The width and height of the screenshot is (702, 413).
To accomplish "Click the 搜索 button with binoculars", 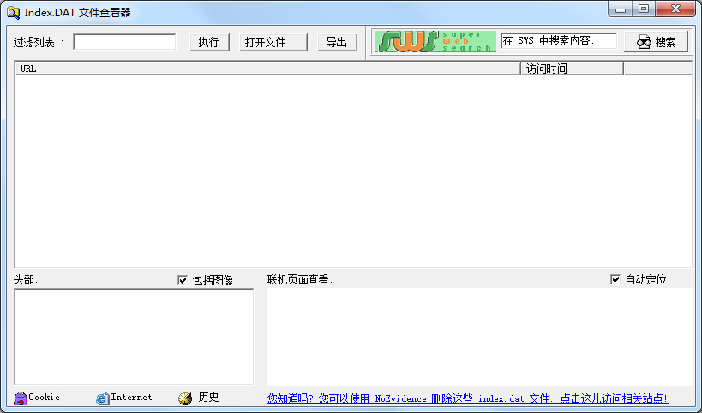I will pyautogui.click(x=656, y=42).
